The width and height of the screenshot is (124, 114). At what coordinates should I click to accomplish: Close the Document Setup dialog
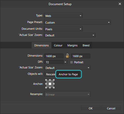pos(120,4)
